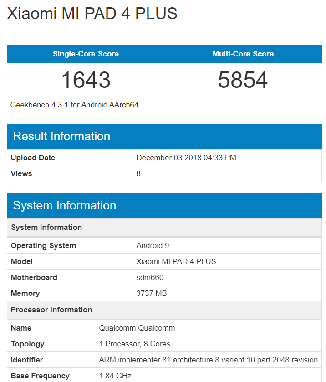Click the Single-Core Score header

click(86, 54)
